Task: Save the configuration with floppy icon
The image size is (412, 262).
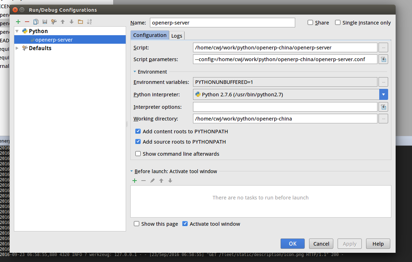Action: coord(45,22)
